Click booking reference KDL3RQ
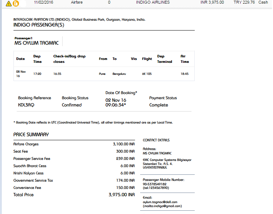This screenshot has width=273, height=214. click(x=25, y=105)
